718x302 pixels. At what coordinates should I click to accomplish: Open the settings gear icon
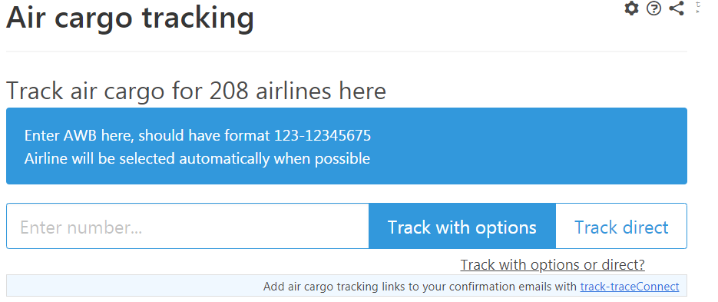coord(631,8)
